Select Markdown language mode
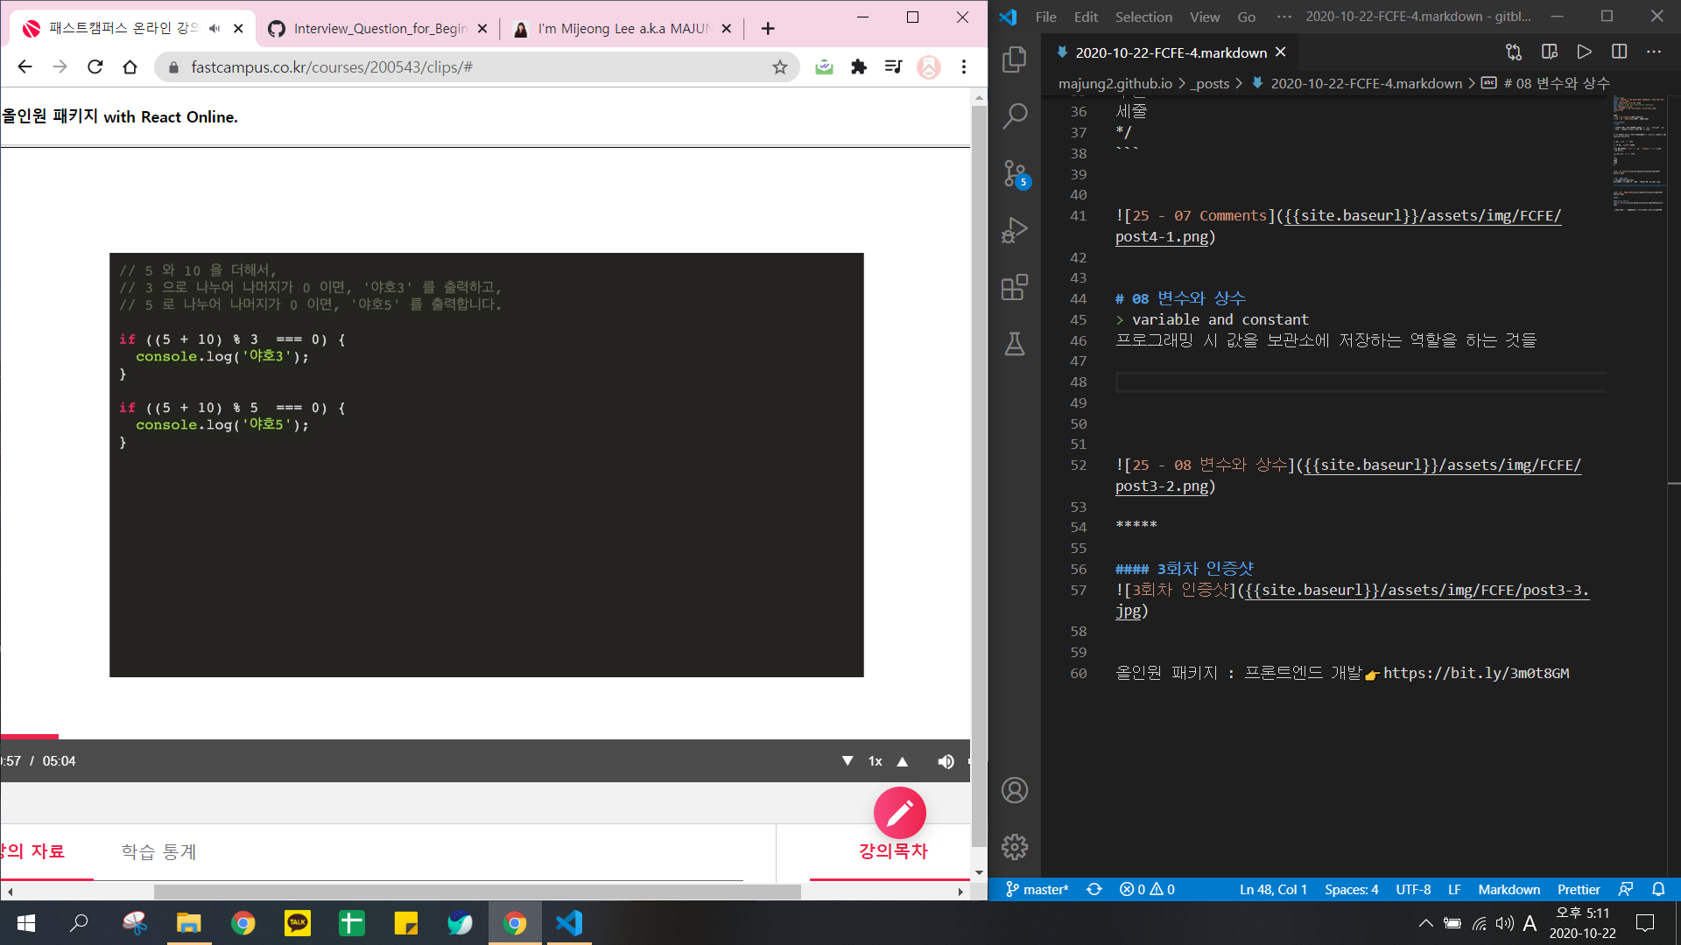1681x945 pixels. pos(1509,889)
